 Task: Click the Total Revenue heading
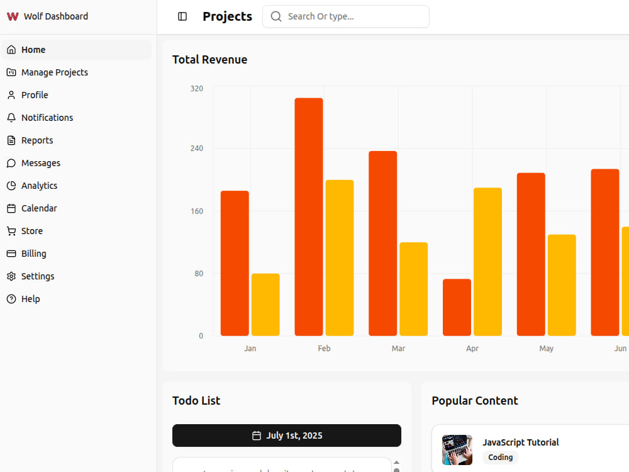pos(210,60)
